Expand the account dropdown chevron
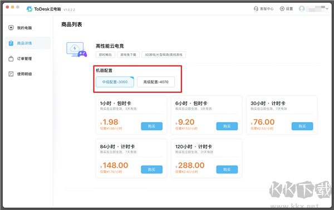Screen dimensions: 334x210 pos(327,9)
